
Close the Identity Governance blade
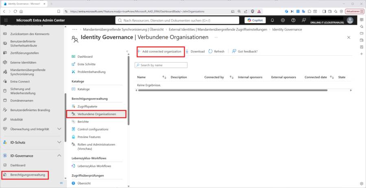349,37
